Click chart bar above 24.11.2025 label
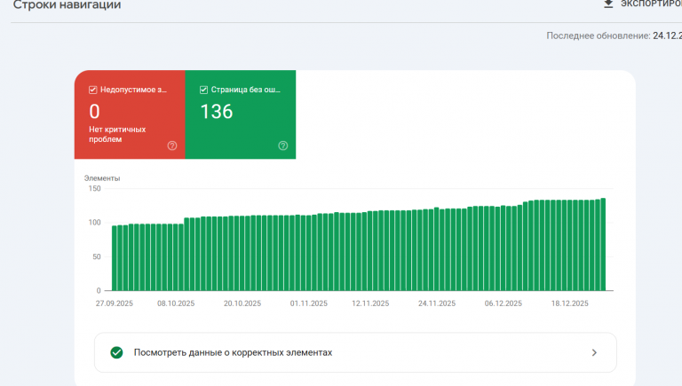This screenshot has height=386, width=682. coord(436,249)
